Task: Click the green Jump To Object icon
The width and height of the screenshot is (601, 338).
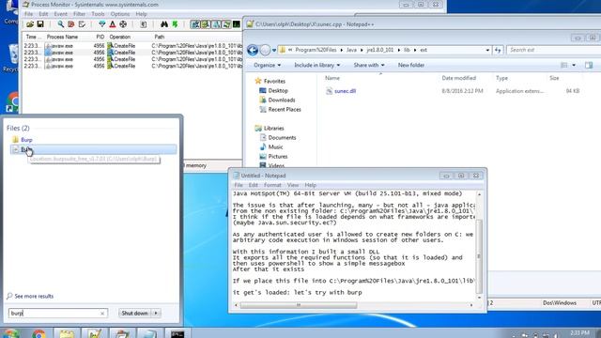Action: (175, 24)
